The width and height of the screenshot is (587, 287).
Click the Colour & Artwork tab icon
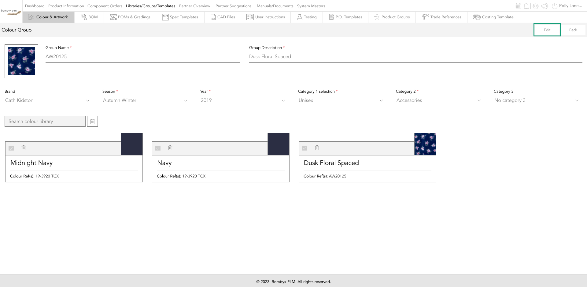[31, 17]
